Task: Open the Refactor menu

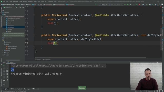Action: 30,2
